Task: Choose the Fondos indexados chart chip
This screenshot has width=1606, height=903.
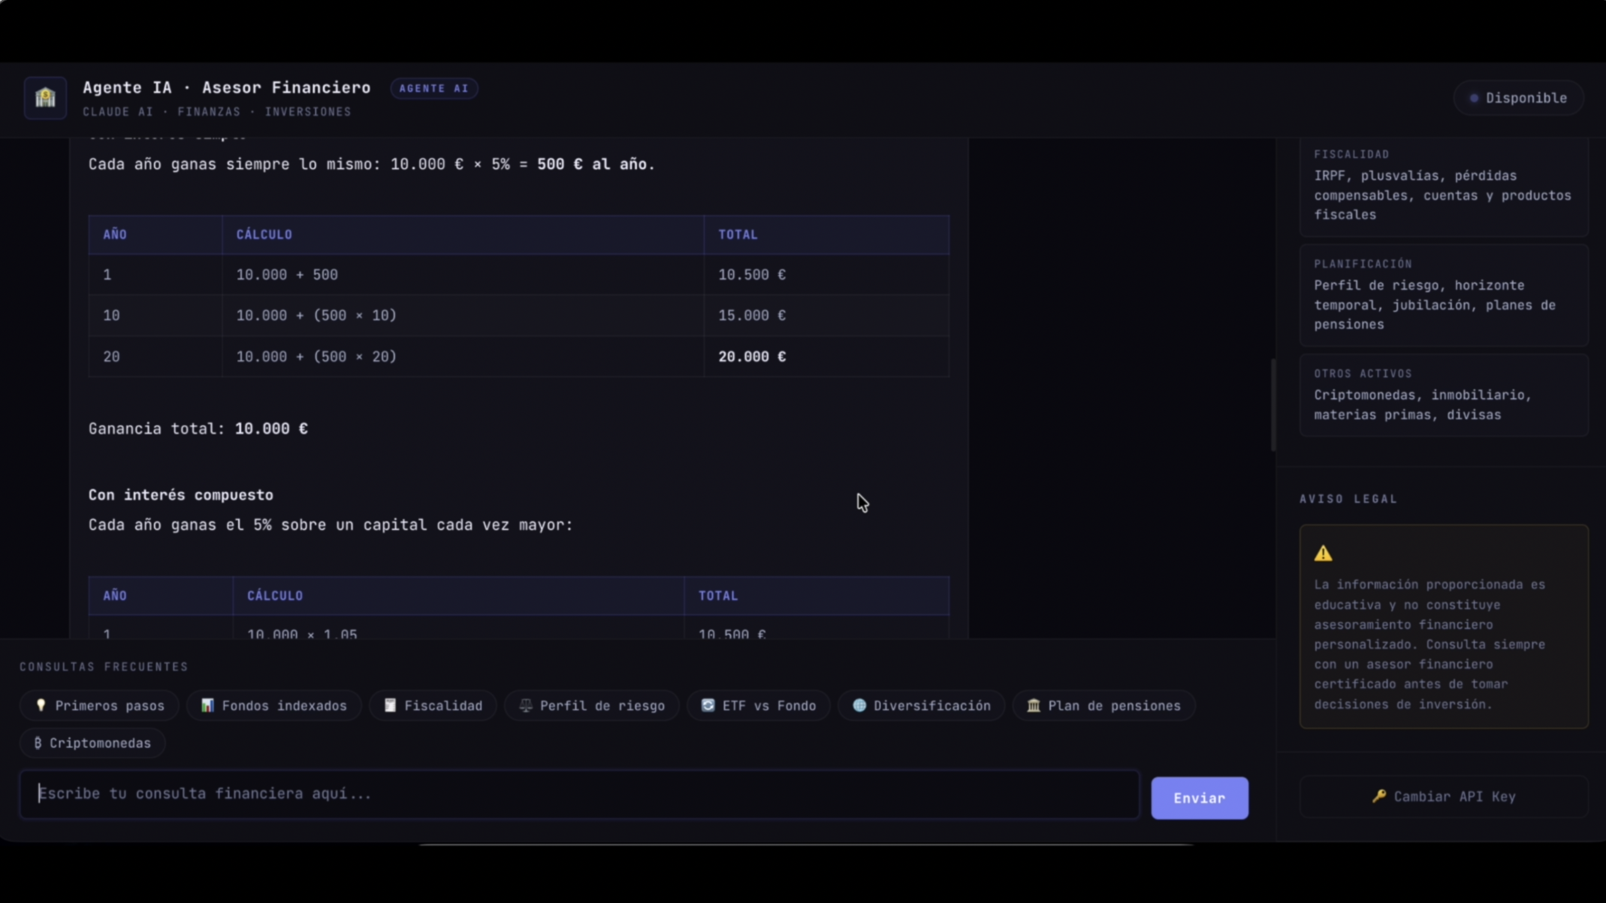Action: (x=274, y=705)
